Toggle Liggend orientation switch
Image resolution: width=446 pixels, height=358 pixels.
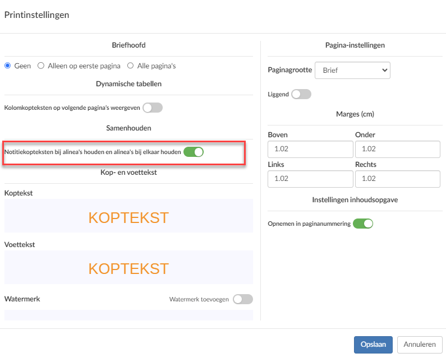[301, 94]
